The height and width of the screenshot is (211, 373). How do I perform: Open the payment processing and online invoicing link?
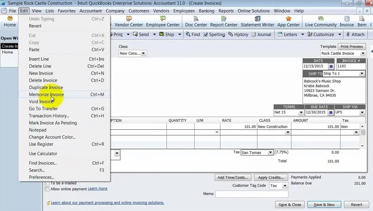(107, 203)
